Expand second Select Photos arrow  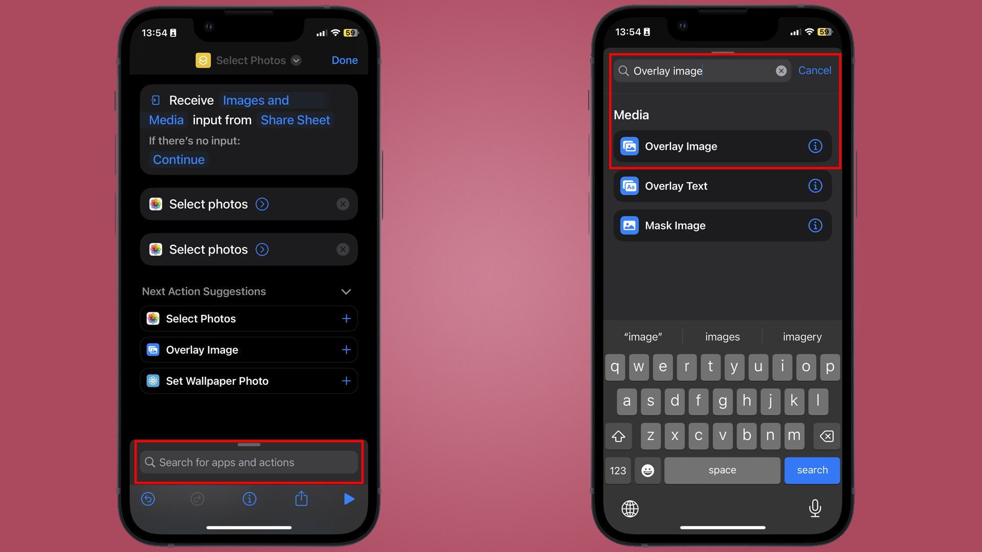[x=262, y=249]
